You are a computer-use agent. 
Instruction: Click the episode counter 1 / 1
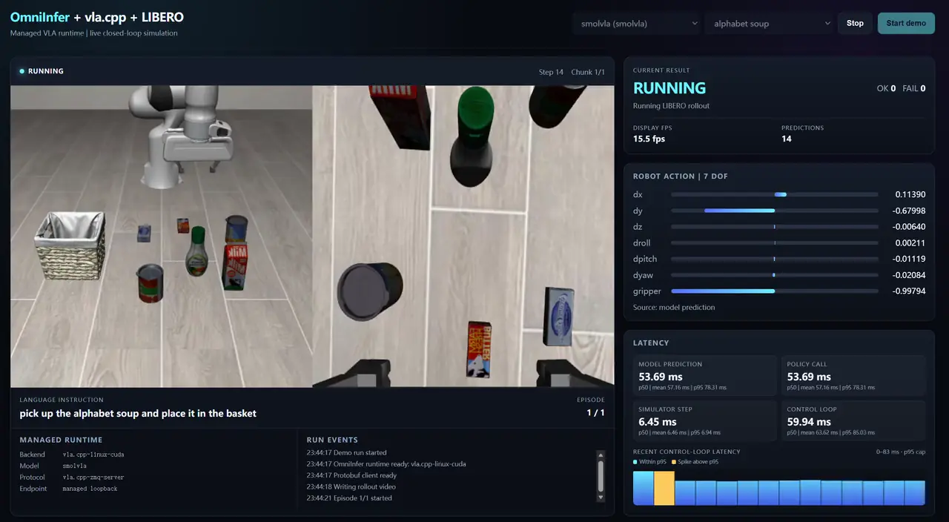point(595,413)
